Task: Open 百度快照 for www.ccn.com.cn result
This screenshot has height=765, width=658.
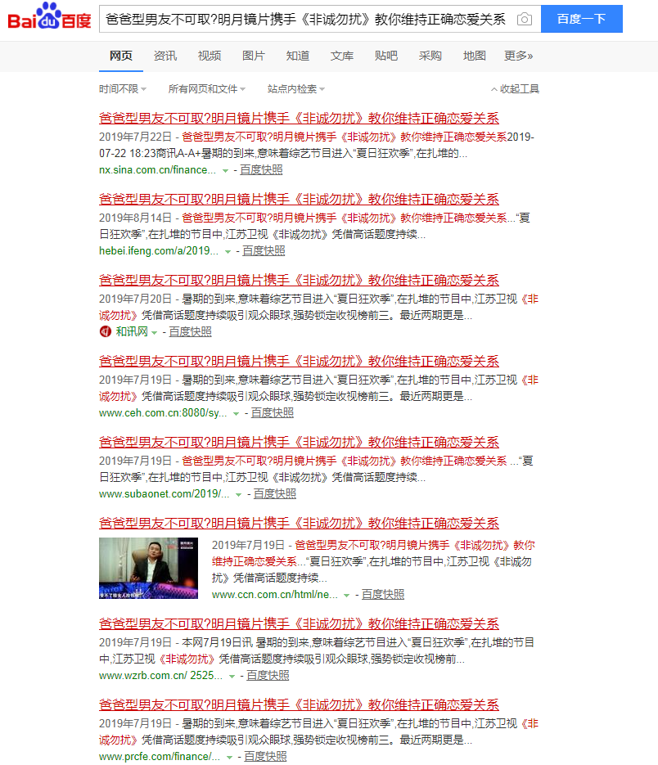Action: (x=383, y=594)
